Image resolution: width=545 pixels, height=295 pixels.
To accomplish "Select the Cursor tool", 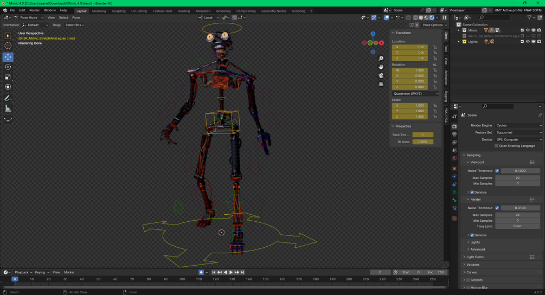I will (x=8, y=46).
